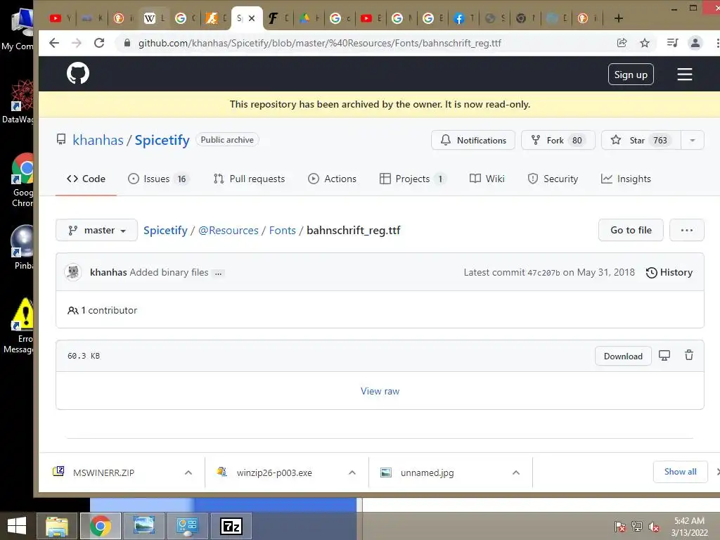Open the Security tab

[x=553, y=179]
